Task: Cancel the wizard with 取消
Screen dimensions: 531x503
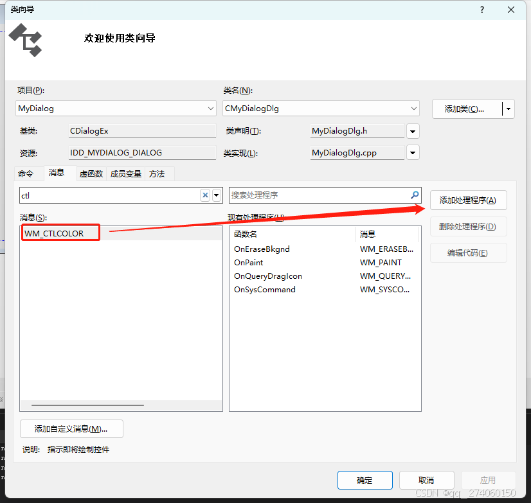Action: click(x=426, y=480)
